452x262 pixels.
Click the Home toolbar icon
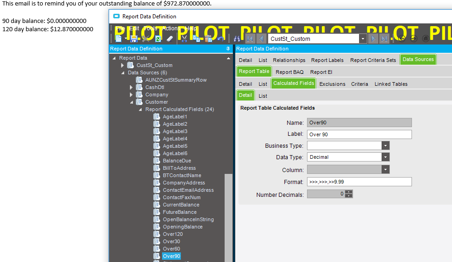point(425,39)
